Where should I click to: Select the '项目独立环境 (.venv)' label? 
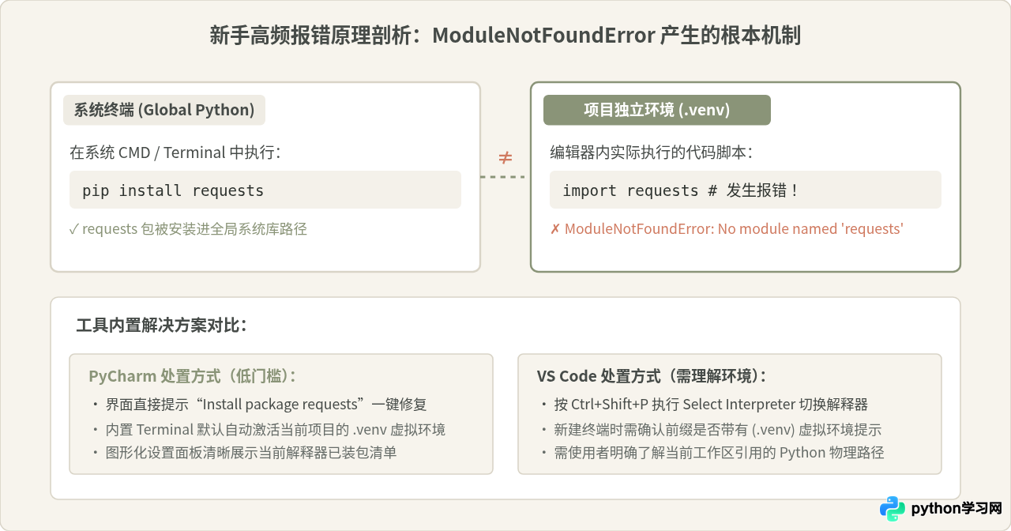click(657, 110)
